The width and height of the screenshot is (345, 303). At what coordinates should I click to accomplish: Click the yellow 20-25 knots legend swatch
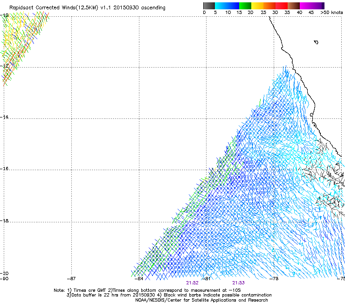click(x=257, y=6)
